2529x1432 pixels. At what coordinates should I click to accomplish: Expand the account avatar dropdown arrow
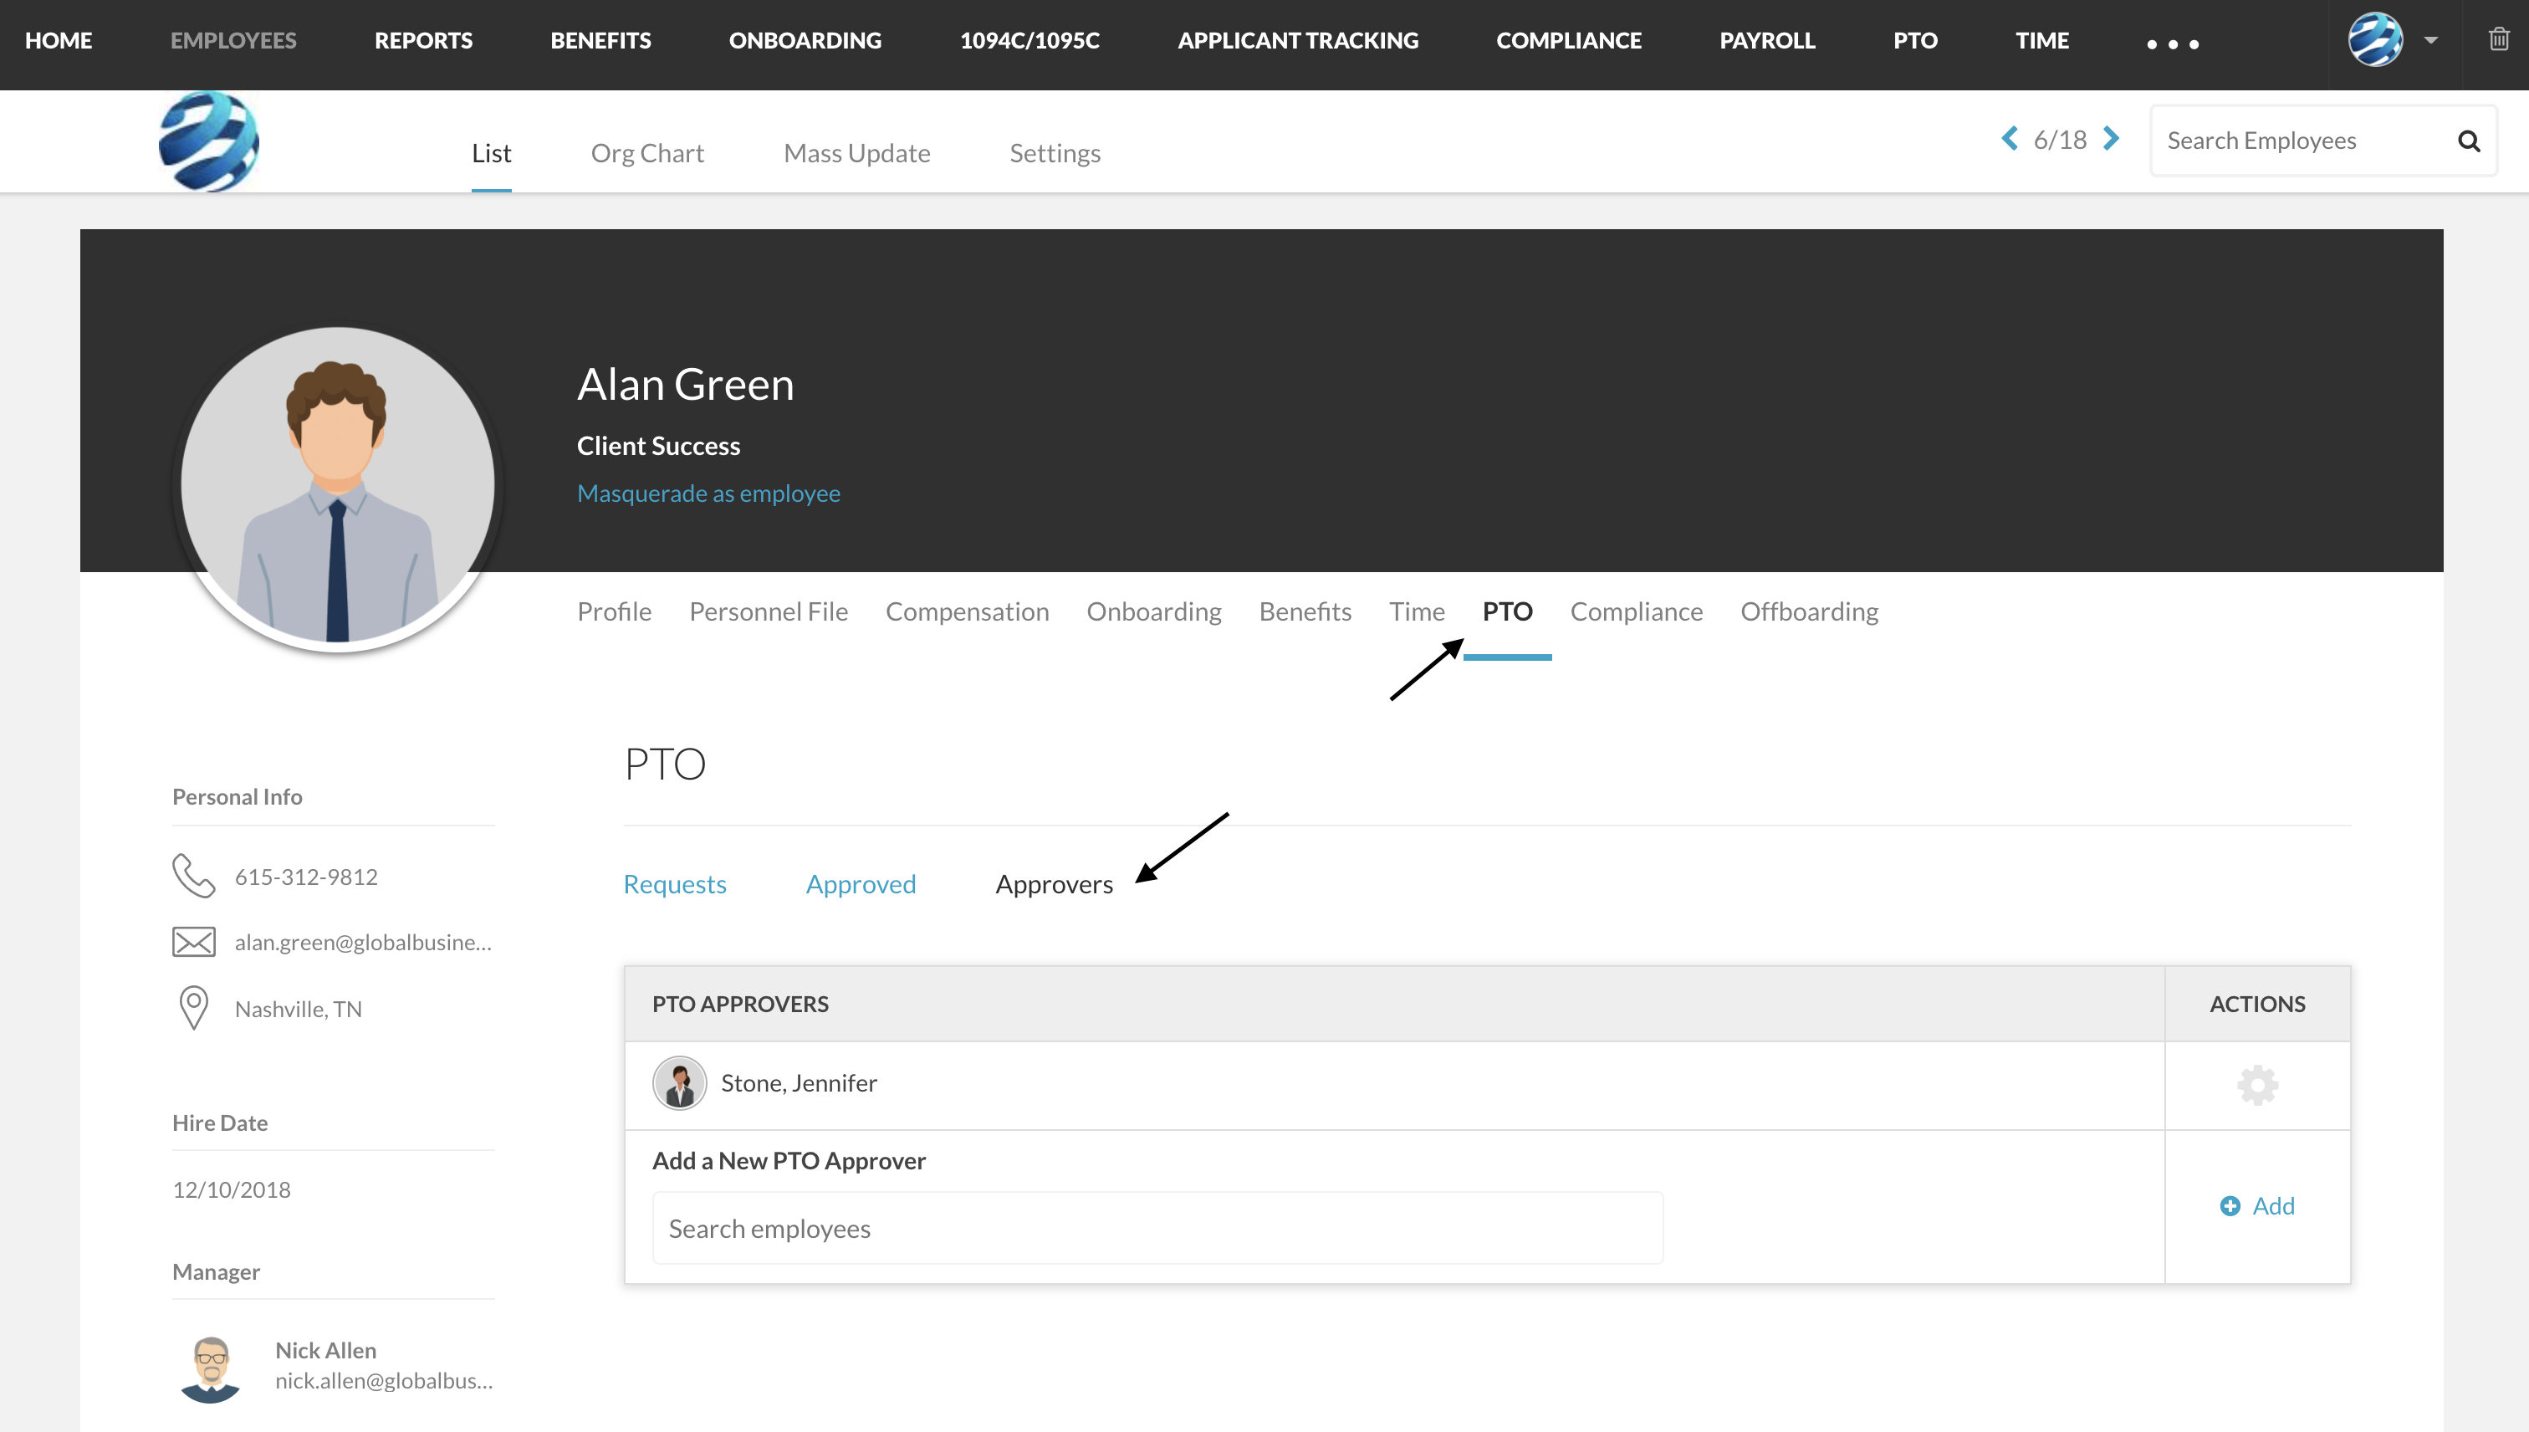[x=2430, y=40]
